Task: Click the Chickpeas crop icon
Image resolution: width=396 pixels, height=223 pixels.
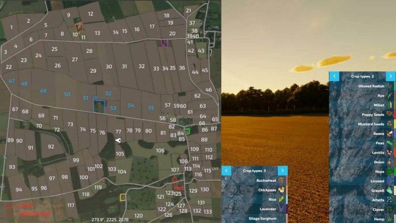Action: [281, 190]
